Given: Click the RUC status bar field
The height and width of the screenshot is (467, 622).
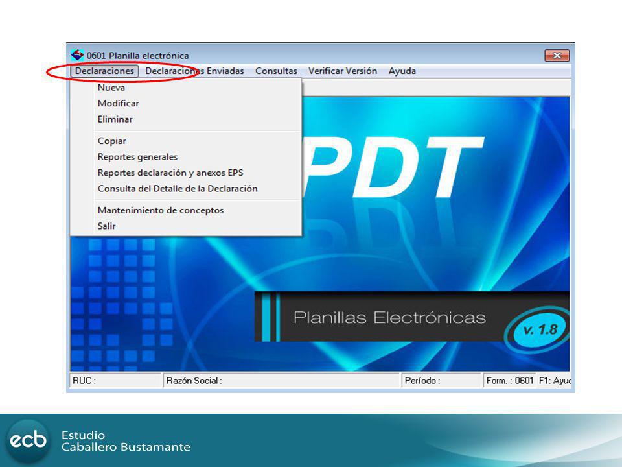Looking at the screenshot, I should (x=115, y=381).
